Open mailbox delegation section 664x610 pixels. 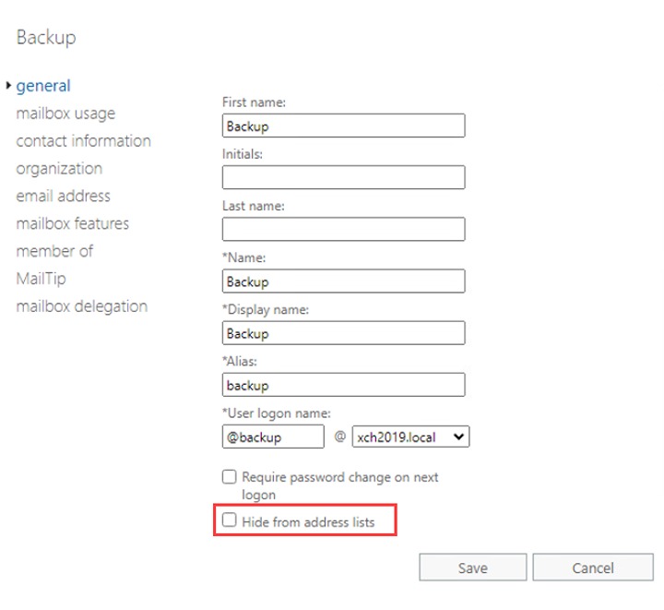tap(81, 306)
